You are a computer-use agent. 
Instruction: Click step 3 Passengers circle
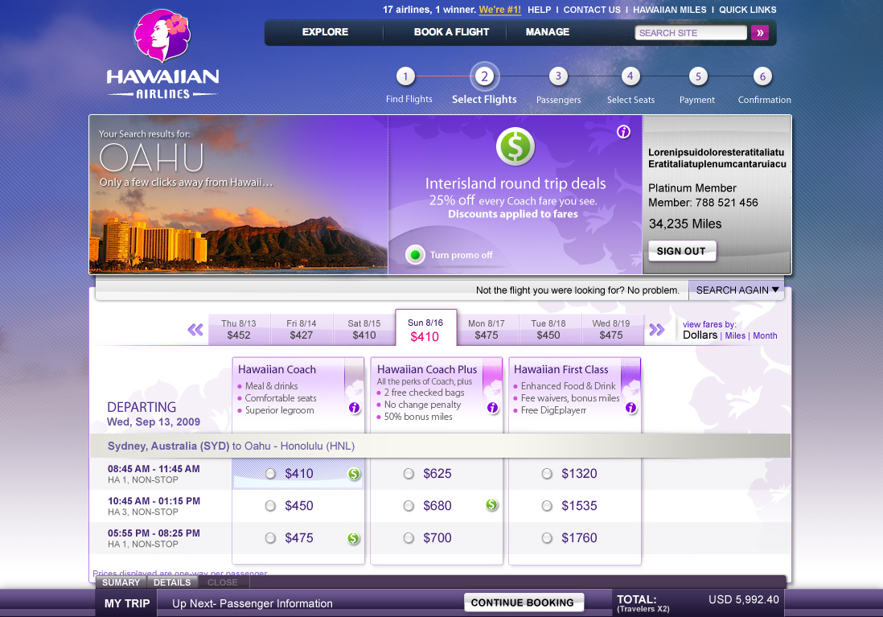[558, 76]
